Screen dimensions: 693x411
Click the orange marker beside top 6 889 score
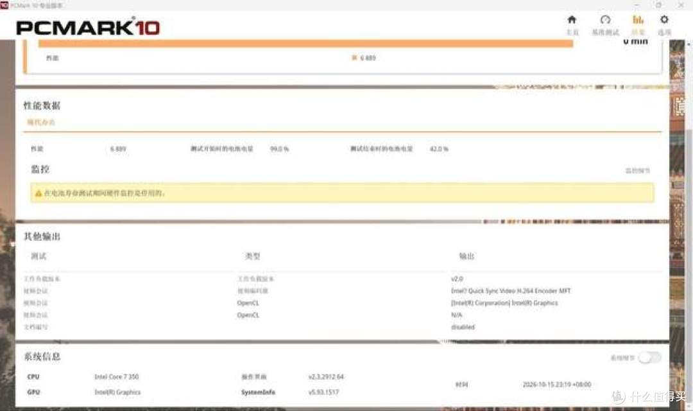click(x=354, y=58)
